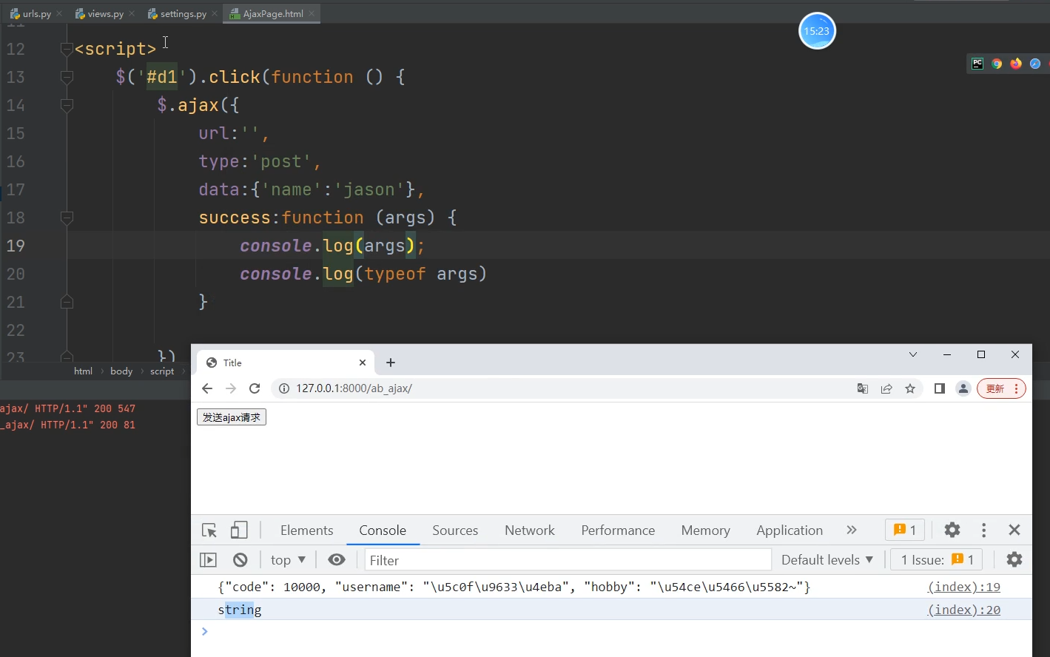1050x657 pixels.
Task: Open DevTools settings gear
Action: (952, 530)
